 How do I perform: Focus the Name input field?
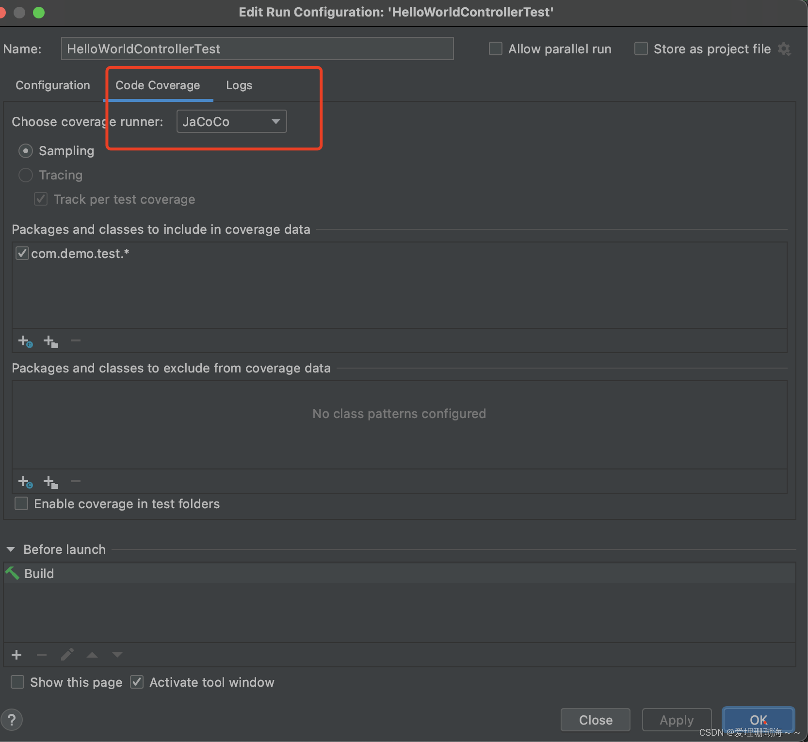258,48
